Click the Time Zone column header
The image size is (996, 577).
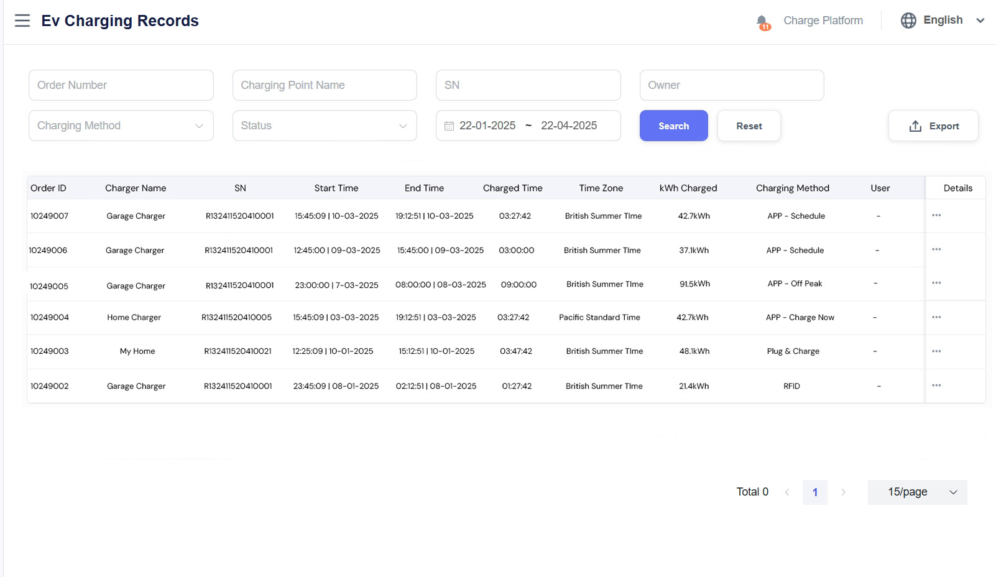601,188
